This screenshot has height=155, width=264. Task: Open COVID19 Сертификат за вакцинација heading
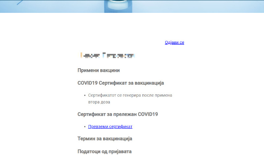[120, 83]
